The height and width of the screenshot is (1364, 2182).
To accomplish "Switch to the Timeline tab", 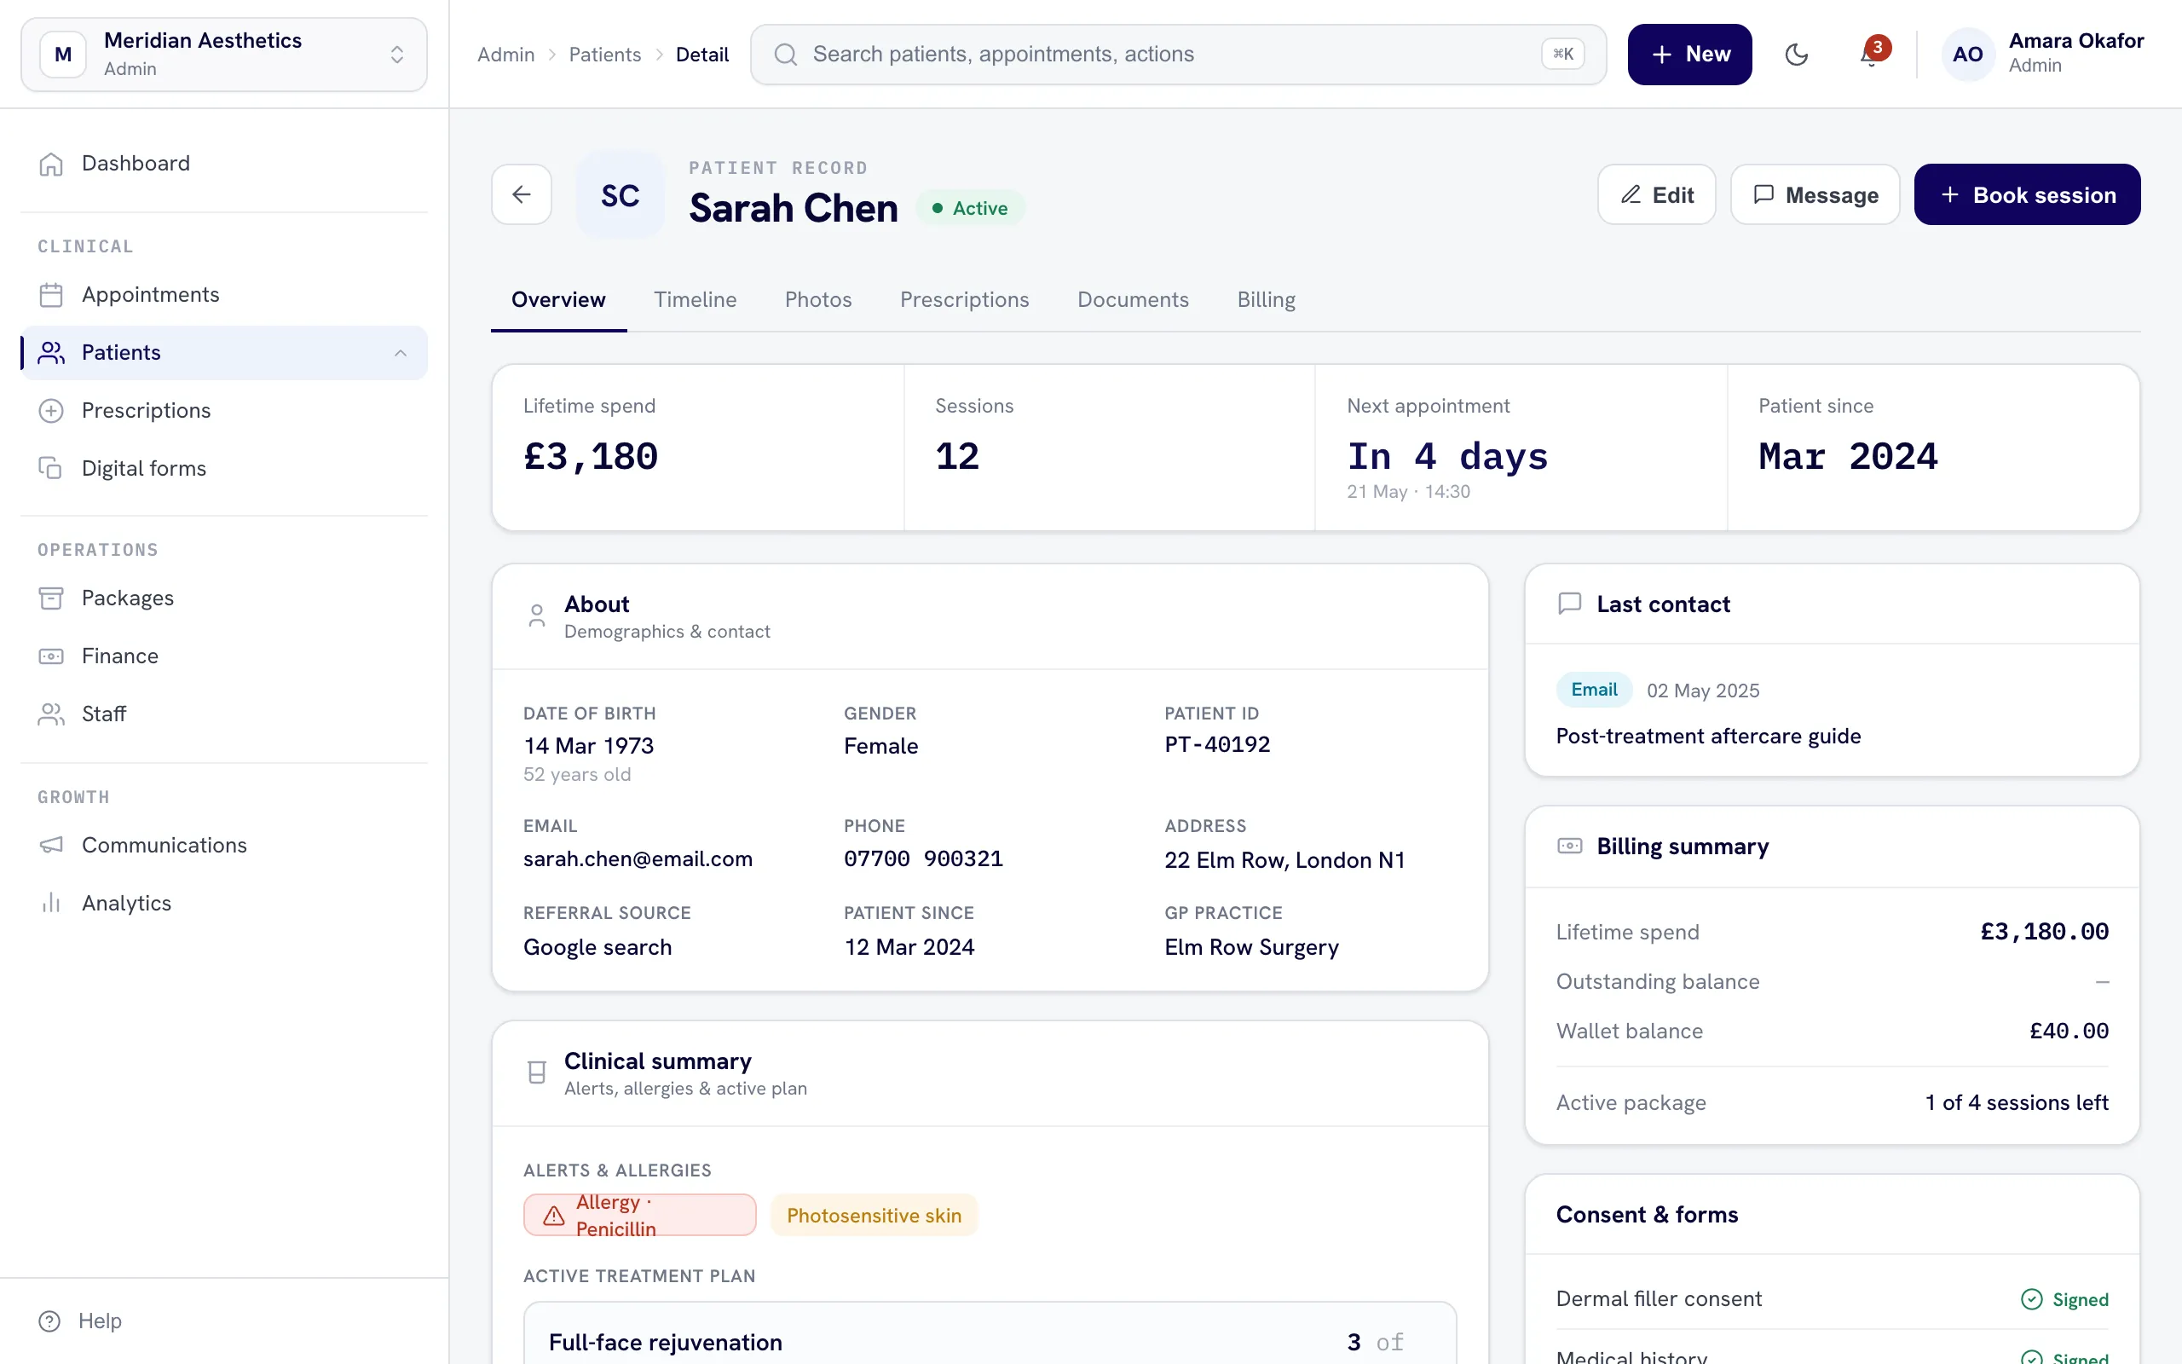I will click(x=695, y=299).
